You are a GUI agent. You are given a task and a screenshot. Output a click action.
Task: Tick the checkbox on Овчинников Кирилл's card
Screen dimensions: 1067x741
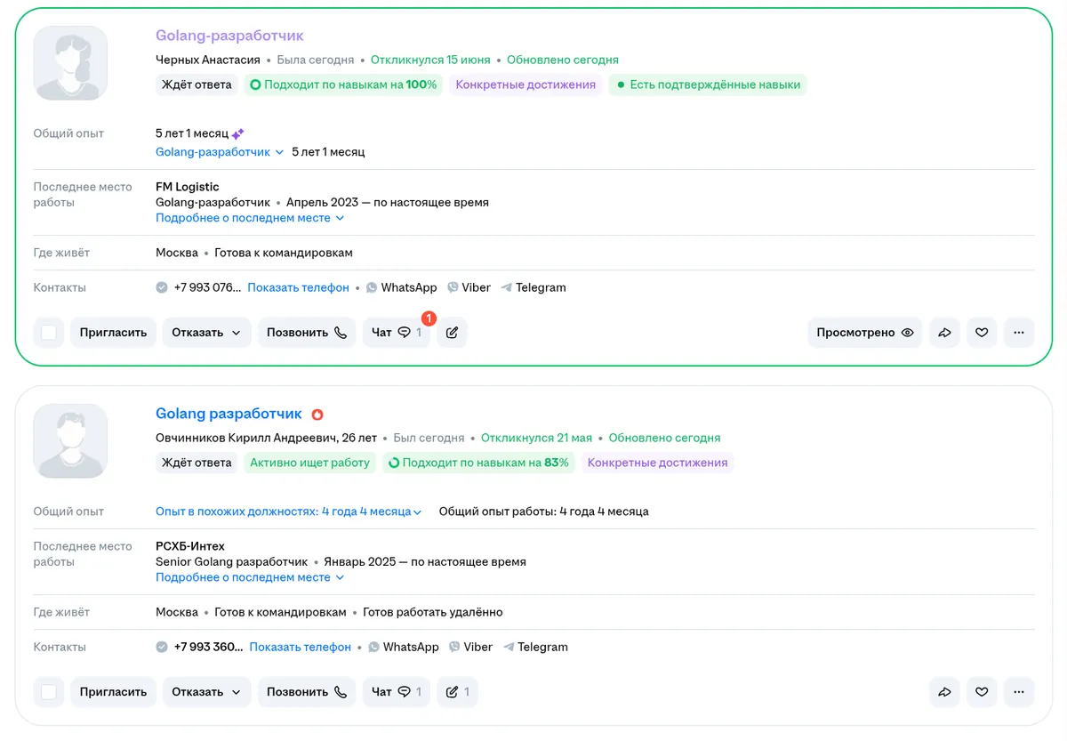tap(49, 692)
